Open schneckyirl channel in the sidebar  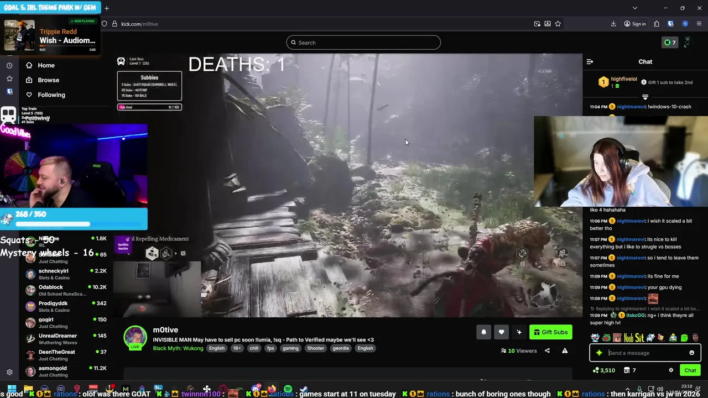(65, 274)
